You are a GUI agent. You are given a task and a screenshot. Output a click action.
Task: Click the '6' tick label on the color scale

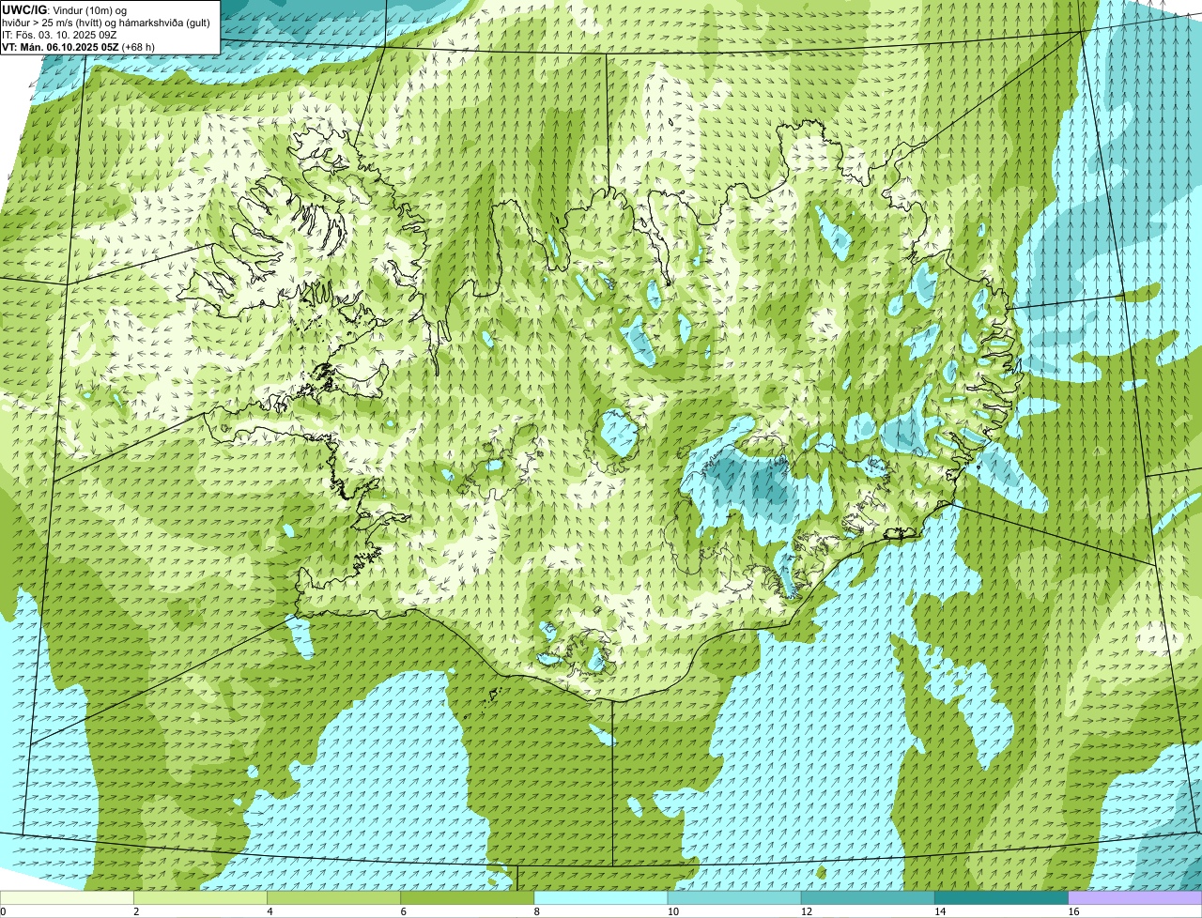point(404,911)
